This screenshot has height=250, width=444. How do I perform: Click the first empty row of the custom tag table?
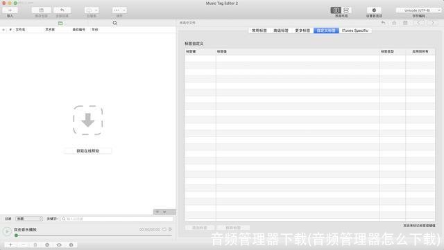(x=310, y=58)
